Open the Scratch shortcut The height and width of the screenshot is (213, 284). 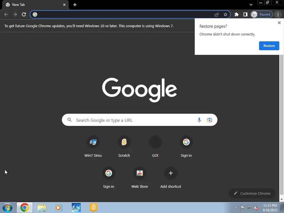tap(124, 147)
